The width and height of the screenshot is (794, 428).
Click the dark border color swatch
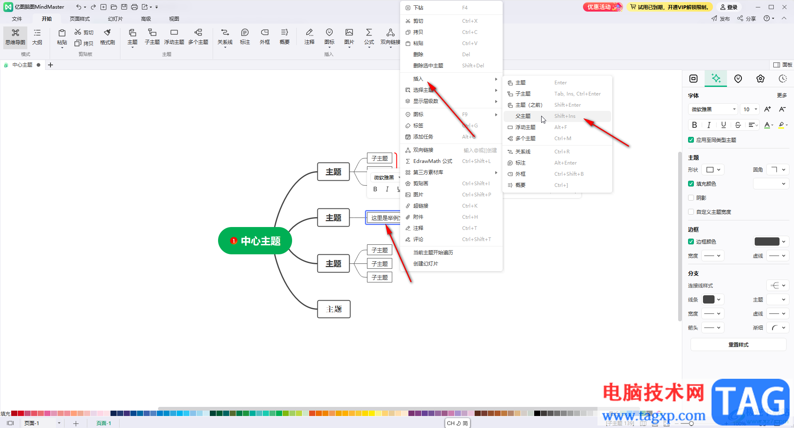point(767,241)
